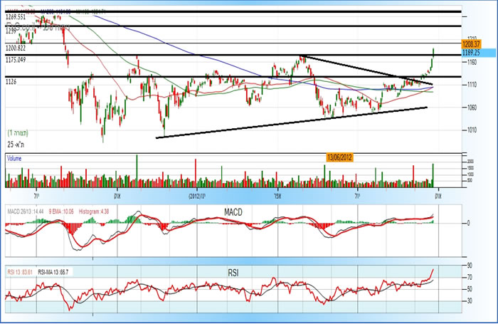Click the rising lower black trendline
Viewport: 498px width, 324px height.
[x=292, y=122]
